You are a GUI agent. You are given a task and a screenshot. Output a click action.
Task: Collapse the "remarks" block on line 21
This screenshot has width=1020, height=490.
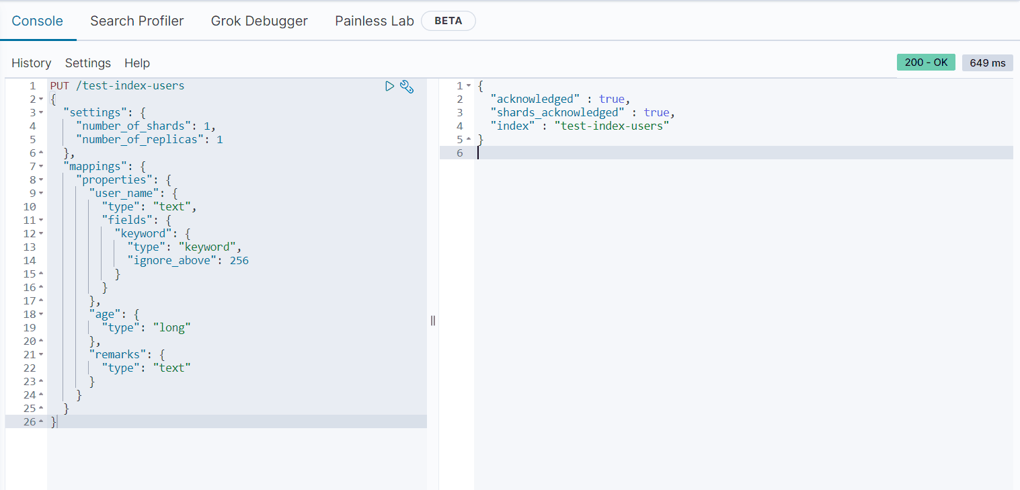click(41, 355)
